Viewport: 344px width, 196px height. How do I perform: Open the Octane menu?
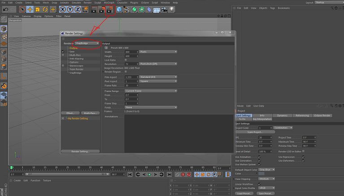pos(145,3)
